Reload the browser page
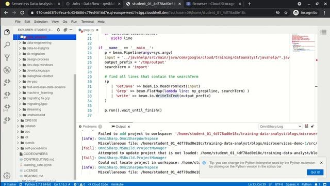Screen dimensions: 330x186 [22, 12]
